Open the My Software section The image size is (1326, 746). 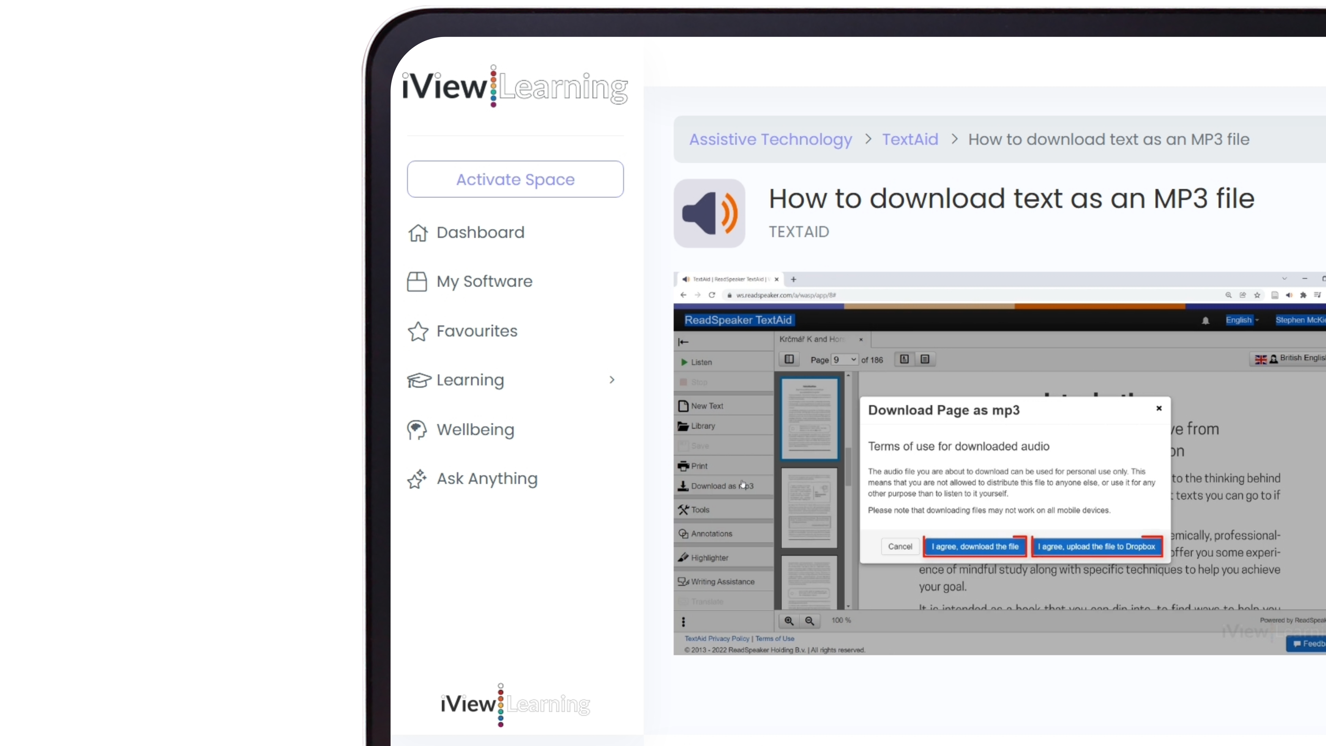[470, 281]
